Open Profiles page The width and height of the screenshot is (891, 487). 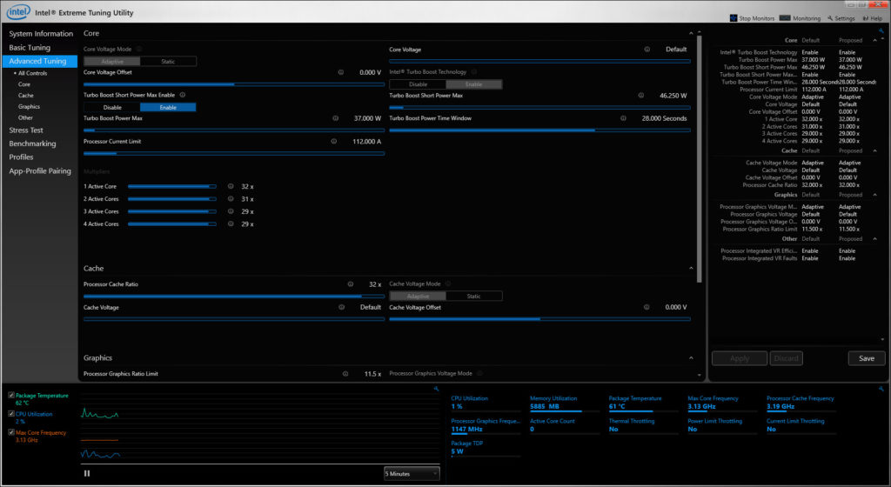[x=21, y=157]
